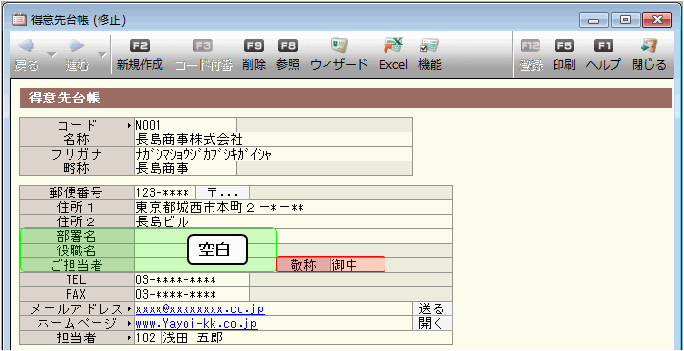The image size is (684, 351).
Task: Click the 住所2 field 長島ビル
Action: (x=293, y=220)
